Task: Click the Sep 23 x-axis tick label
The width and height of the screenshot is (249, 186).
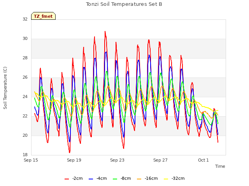Action: point(117,160)
